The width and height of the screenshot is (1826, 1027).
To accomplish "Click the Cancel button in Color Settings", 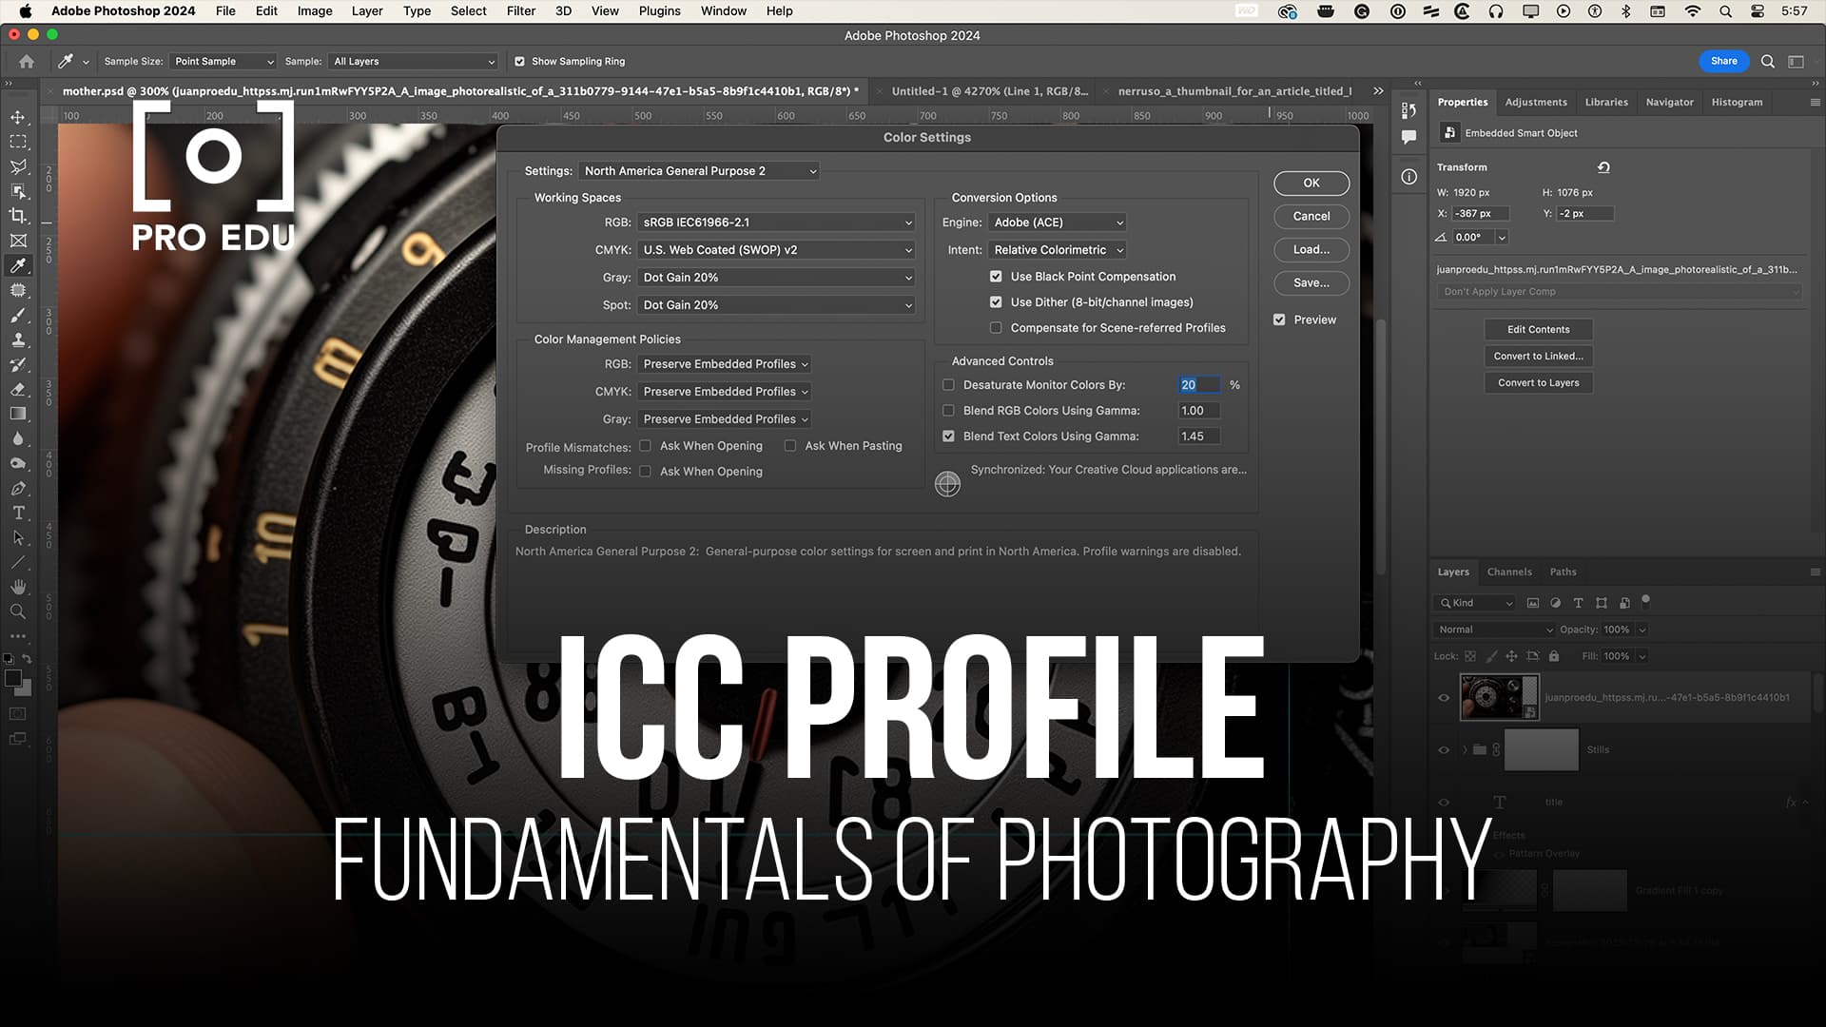I will point(1311,216).
